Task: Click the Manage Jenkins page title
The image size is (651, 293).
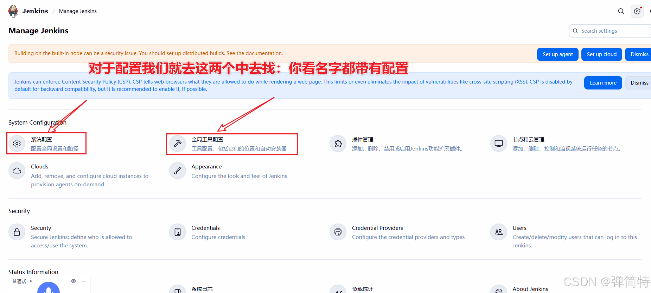Action: coord(38,31)
